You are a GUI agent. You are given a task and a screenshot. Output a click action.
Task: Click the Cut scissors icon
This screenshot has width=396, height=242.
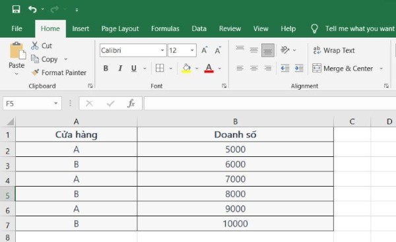click(x=35, y=45)
